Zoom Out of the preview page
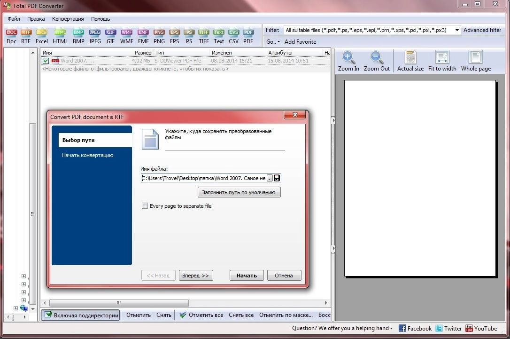The width and height of the screenshot is (510, 339). pyautogui.click(x=377, y=61)
